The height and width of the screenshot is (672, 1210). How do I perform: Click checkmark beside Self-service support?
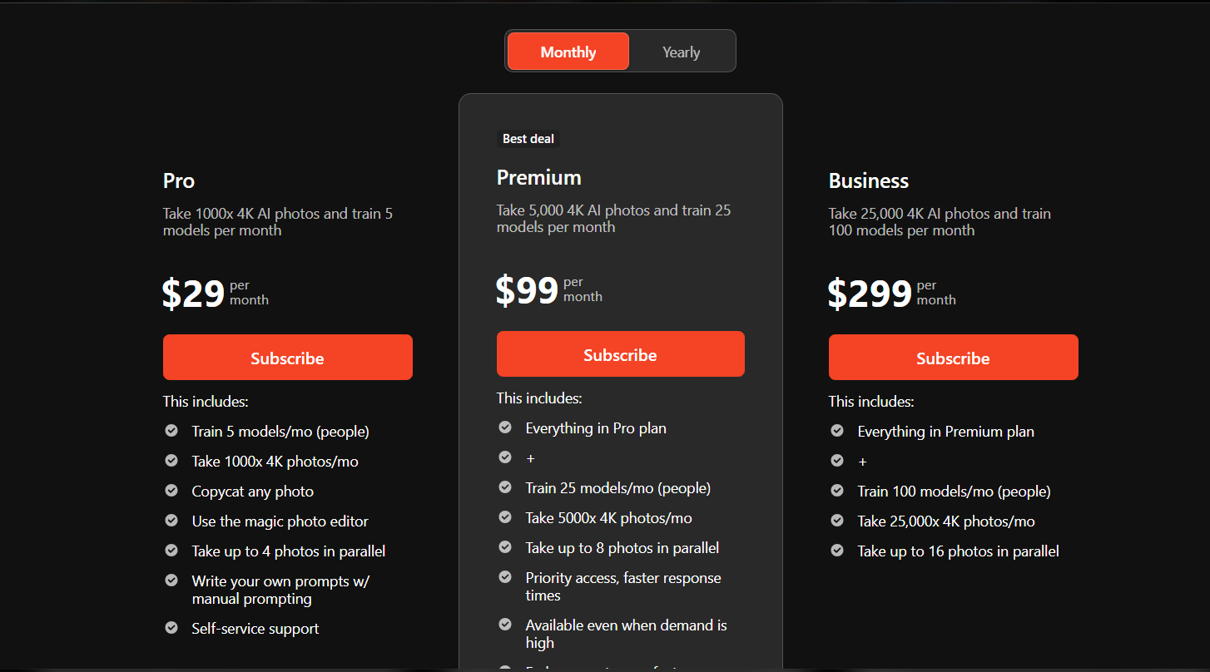pos(171,628)
